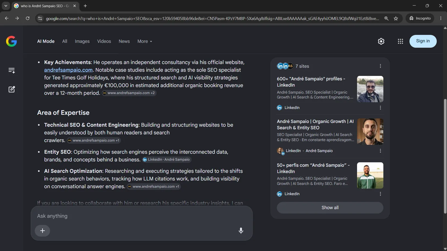
Task: Click the Incognito indicator button
Action: tap(420, 18)
